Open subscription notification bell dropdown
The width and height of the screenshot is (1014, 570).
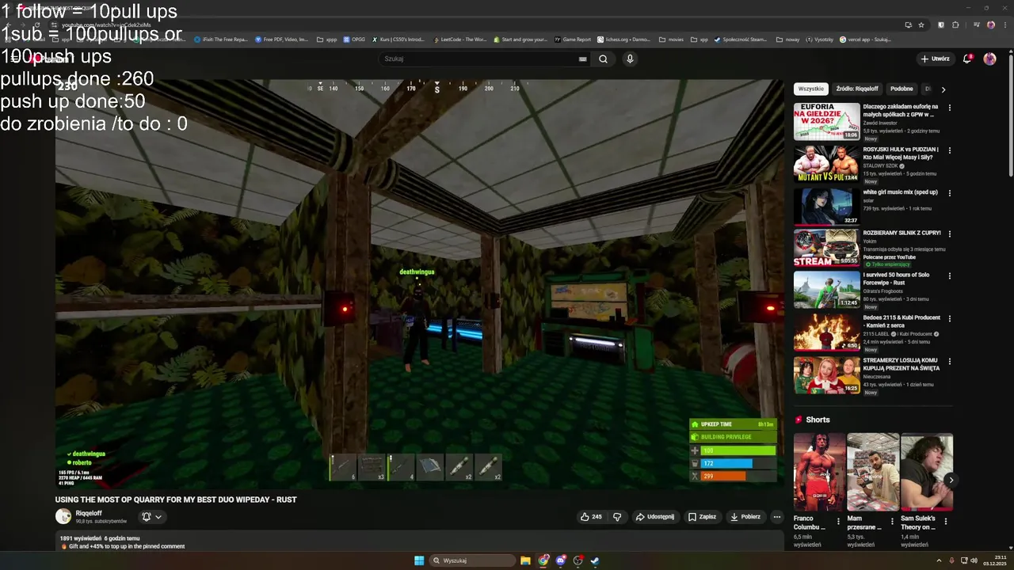click(151, 517)
